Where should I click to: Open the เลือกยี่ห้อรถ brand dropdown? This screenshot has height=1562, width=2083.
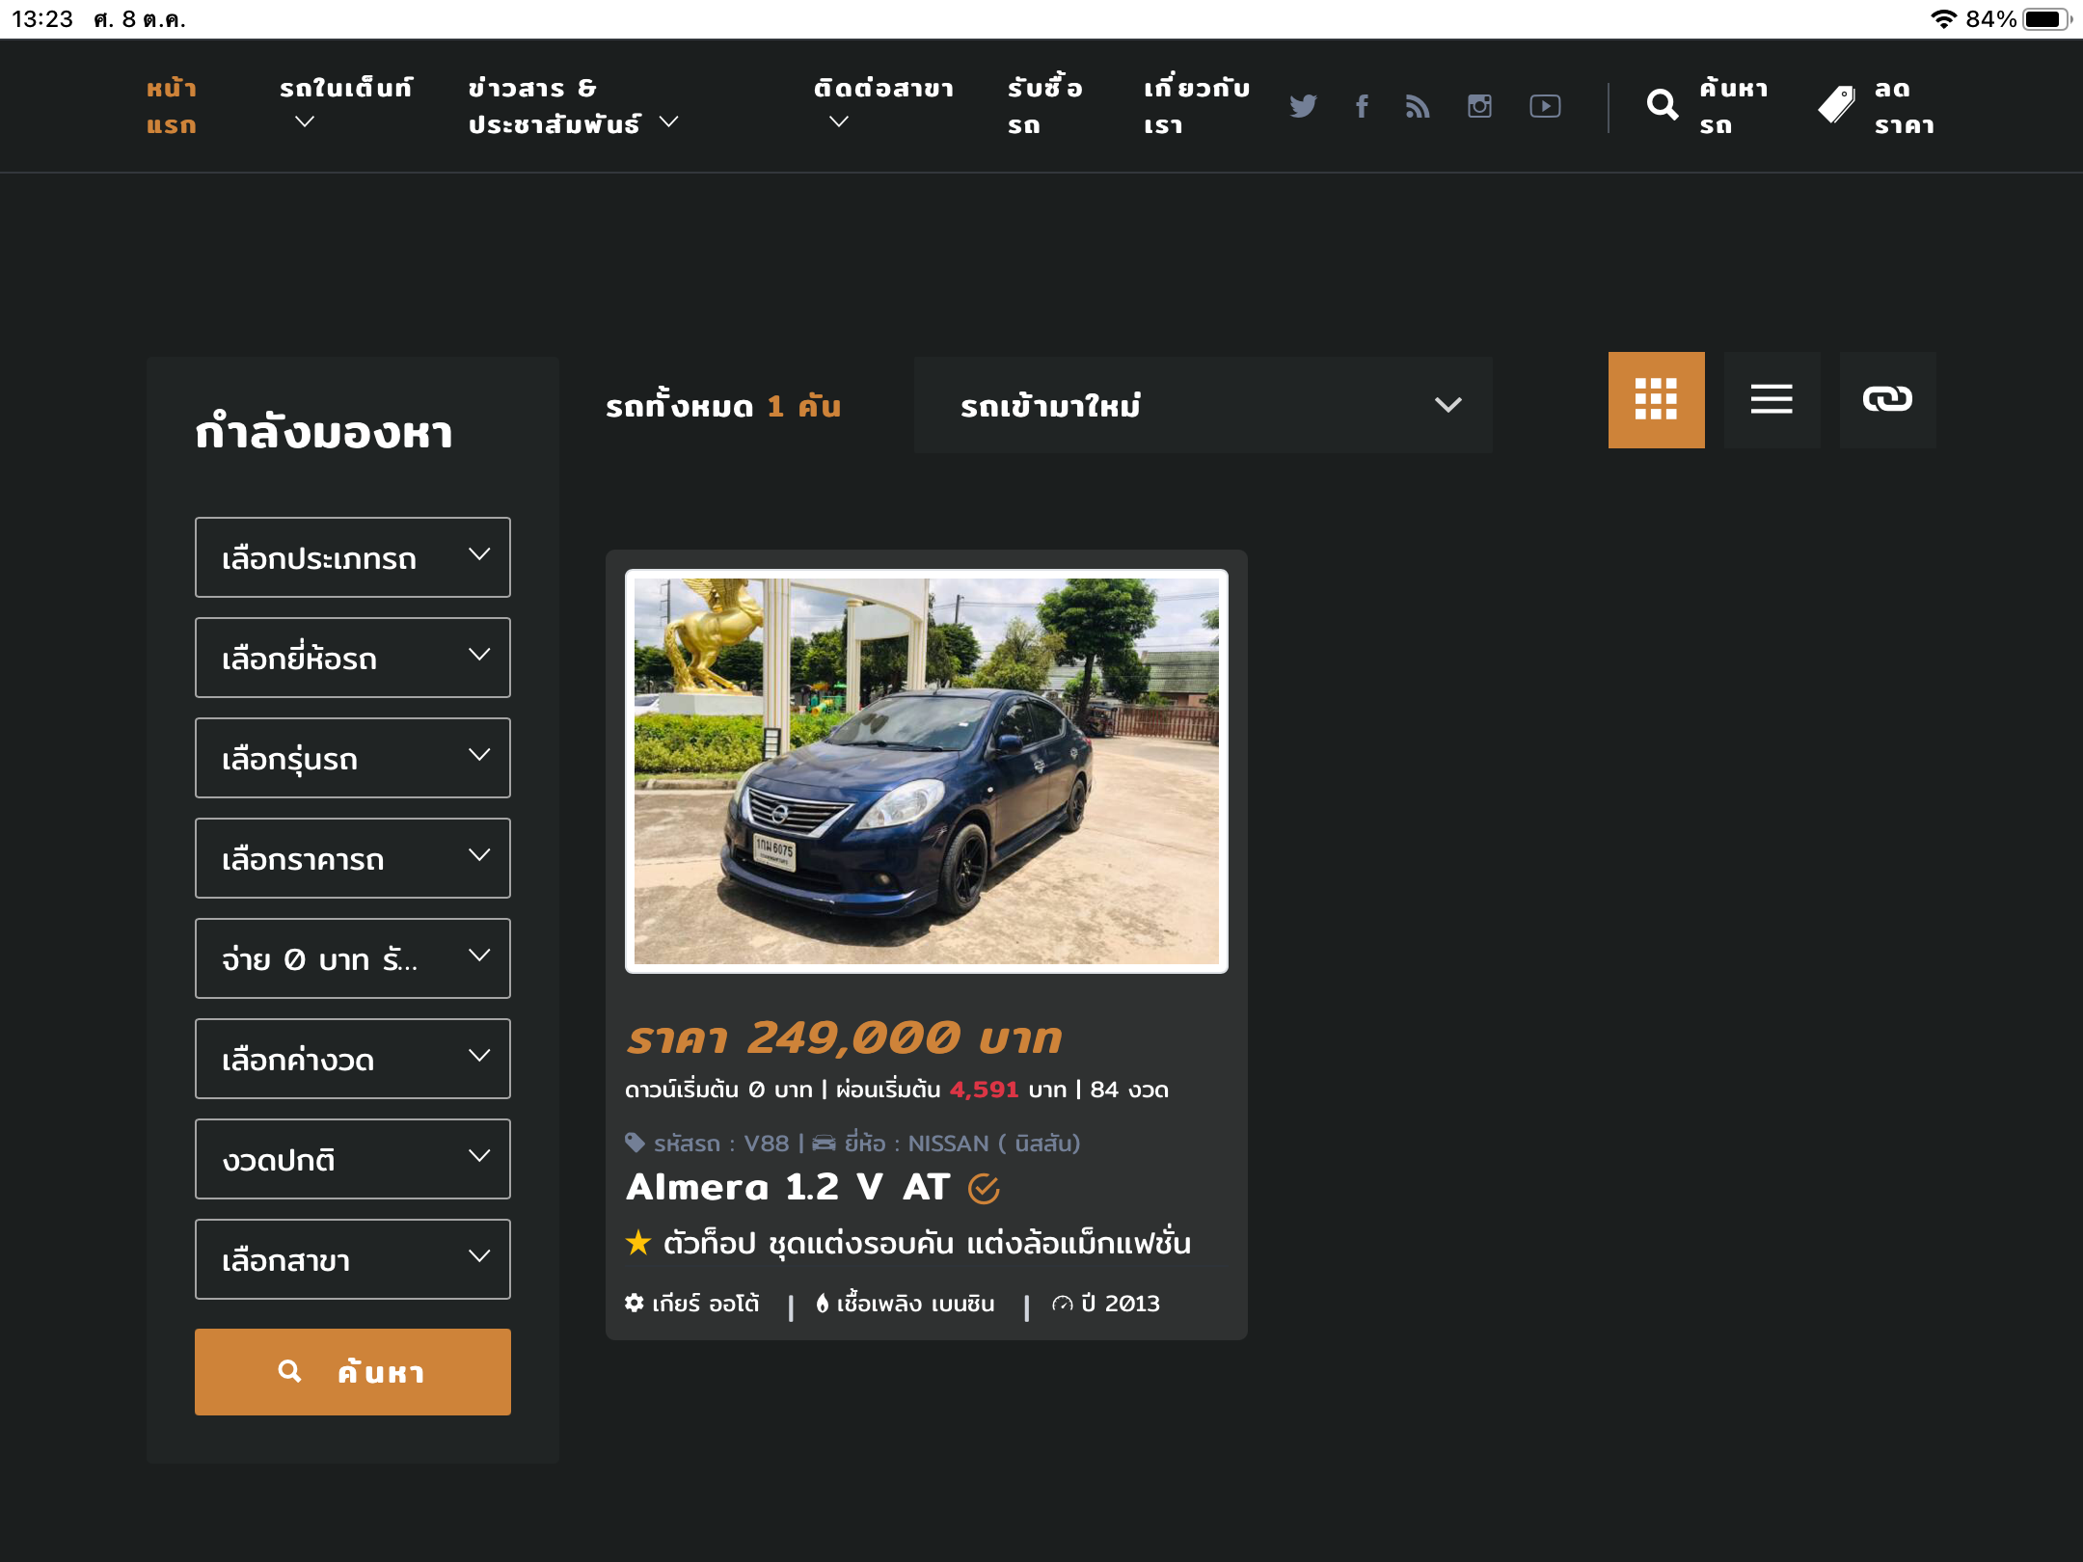pos(352,658)
